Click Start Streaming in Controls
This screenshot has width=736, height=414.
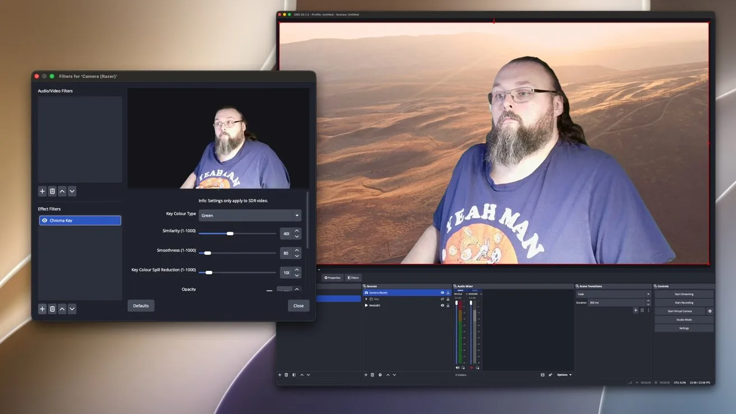[x=684, y=294]
